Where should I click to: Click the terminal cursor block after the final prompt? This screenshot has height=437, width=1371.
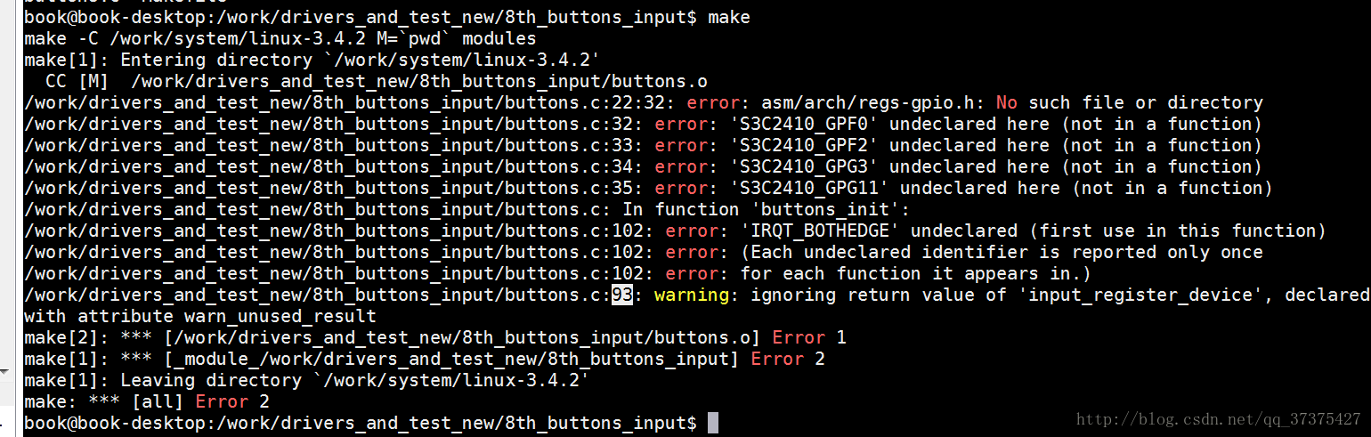tap(712, 423)
